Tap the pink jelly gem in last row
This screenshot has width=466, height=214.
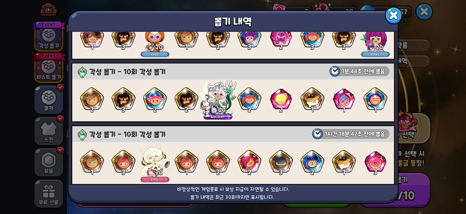(376, 162)
